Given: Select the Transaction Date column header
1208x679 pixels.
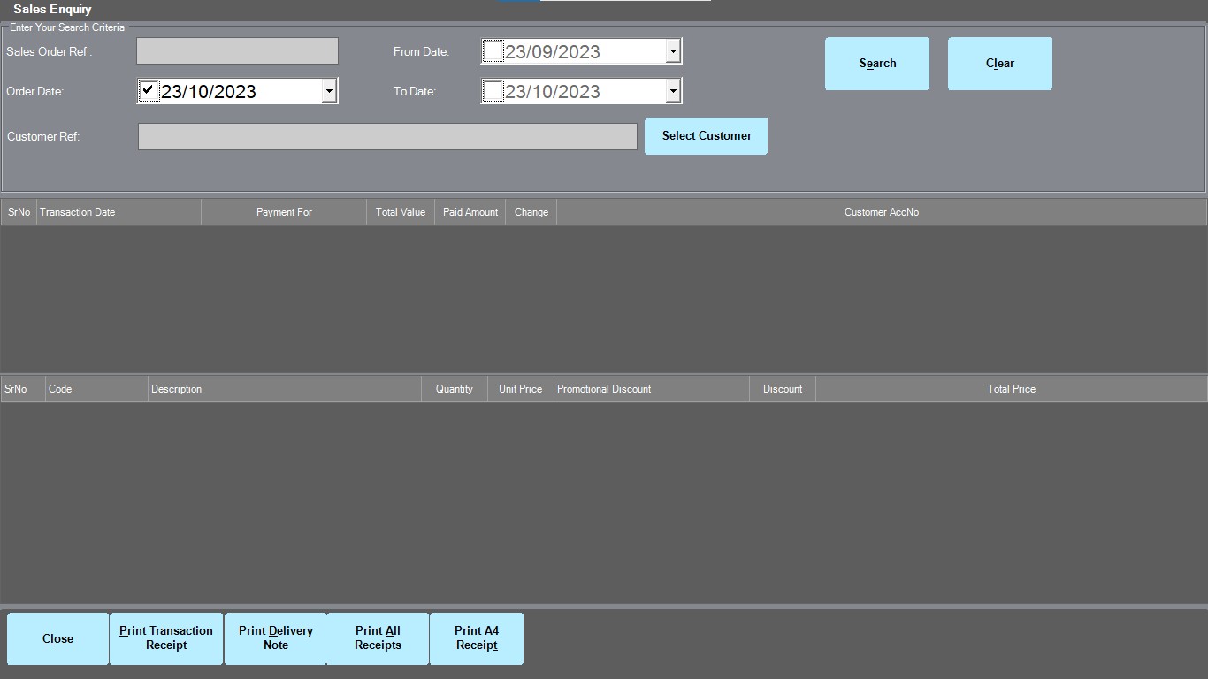Looking at the screenshot, I should tap(78, 211).
